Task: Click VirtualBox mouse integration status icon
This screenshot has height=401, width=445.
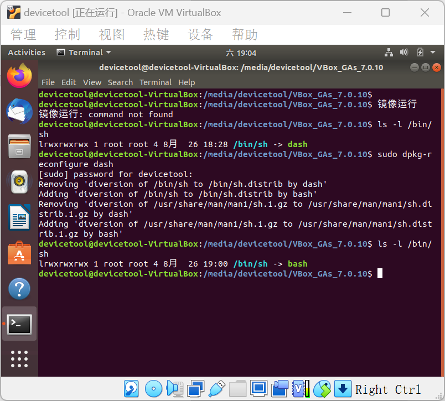Action: [x=322, y=389]
